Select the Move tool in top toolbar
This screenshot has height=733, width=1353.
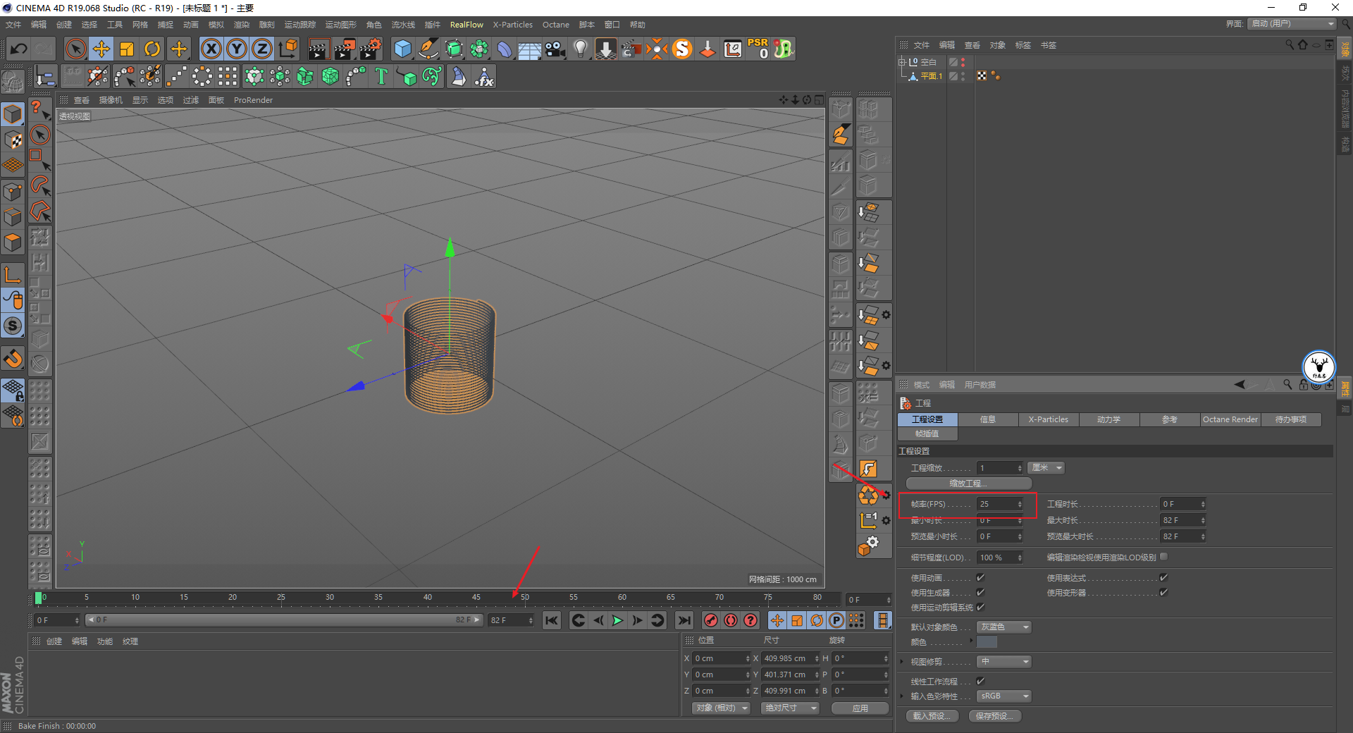tap(101, 49)
